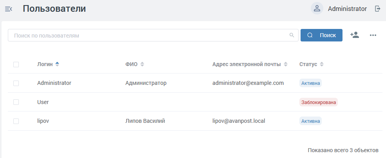Viewport: 386px width, 158px height.
Task: Click the ФИО column header label
Action: 131,65
